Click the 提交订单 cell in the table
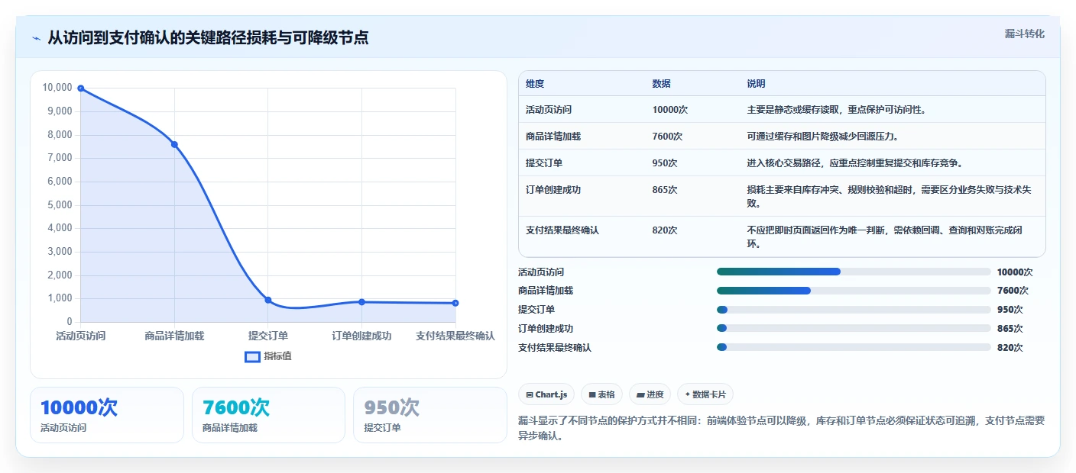Viewport: 1076px width, 473px height. pyautogui.click(x=544, y=163)
